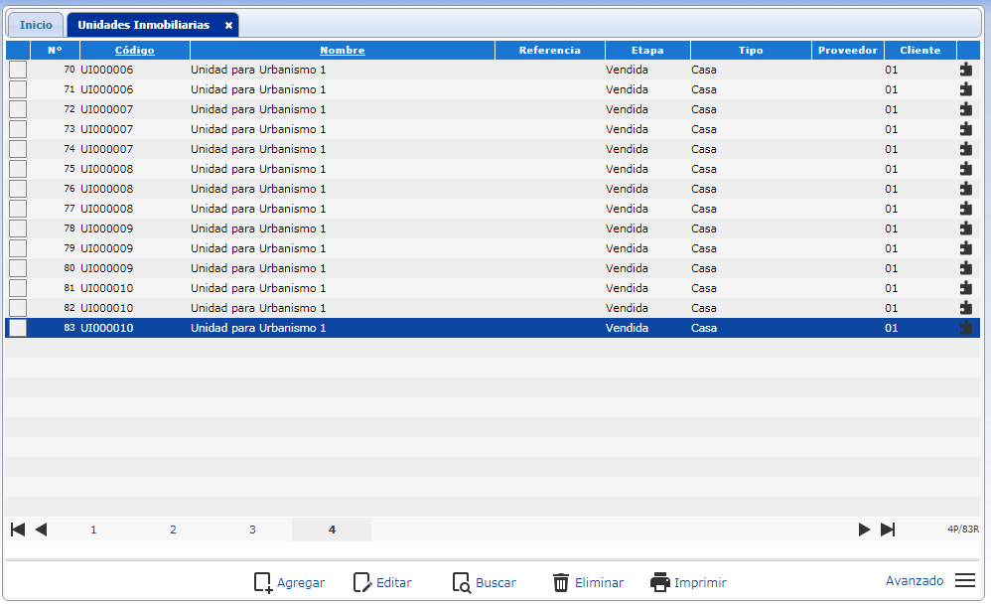Jump to the last page arrow
The image size is (991, 608).
[x=888, y=530]
